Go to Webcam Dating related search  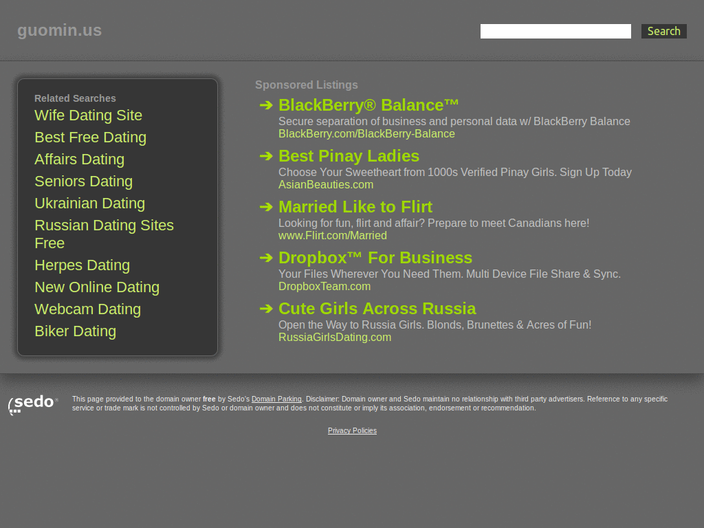pyautogui.click(x=87, y=309)
